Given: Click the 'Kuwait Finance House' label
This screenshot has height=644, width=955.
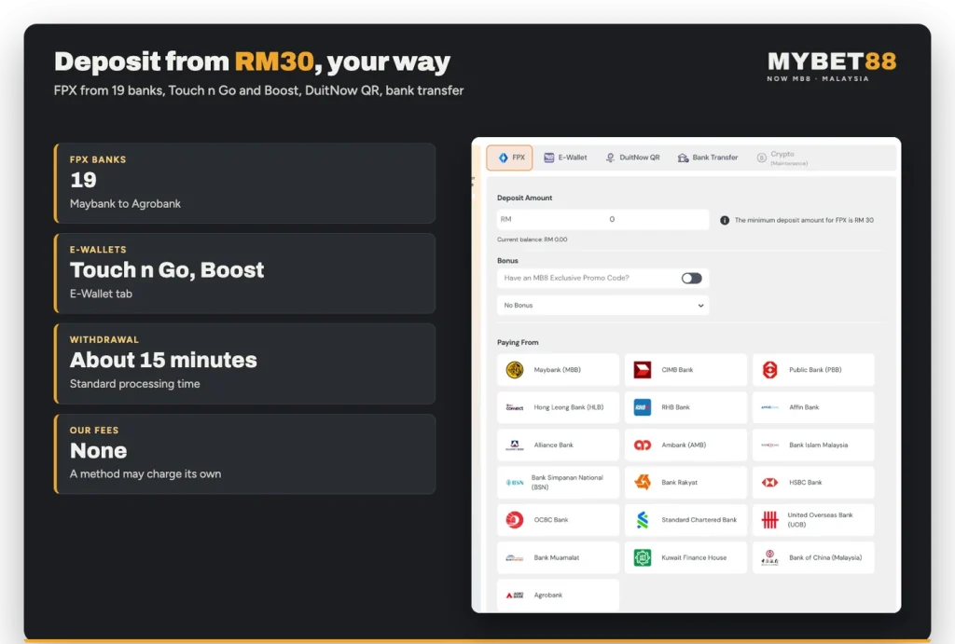Looking at the screenshot, I should [694, 557].
